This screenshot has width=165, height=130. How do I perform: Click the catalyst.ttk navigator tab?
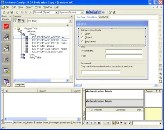click(x=19, y=85)
